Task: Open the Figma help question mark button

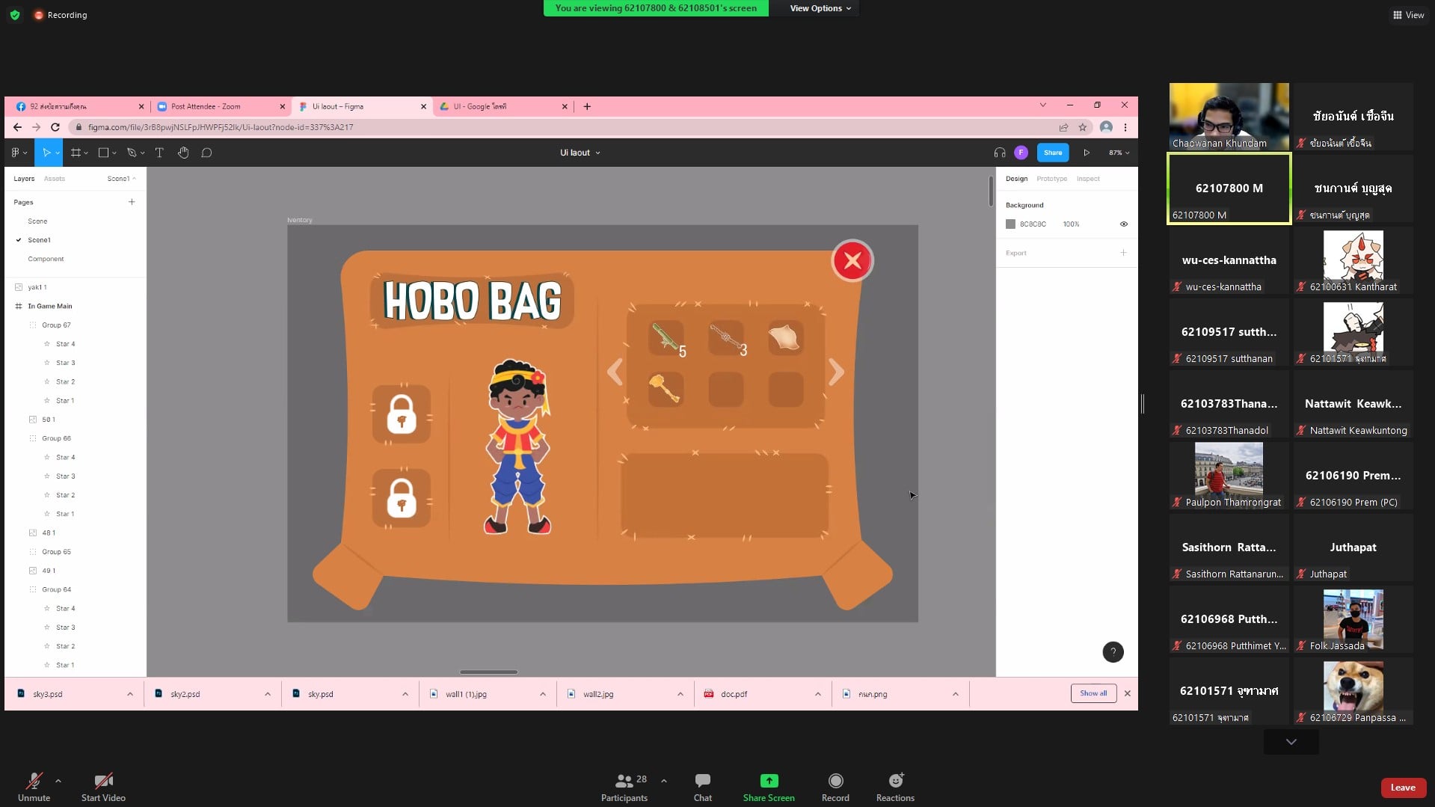Action: click(1113, 652)
